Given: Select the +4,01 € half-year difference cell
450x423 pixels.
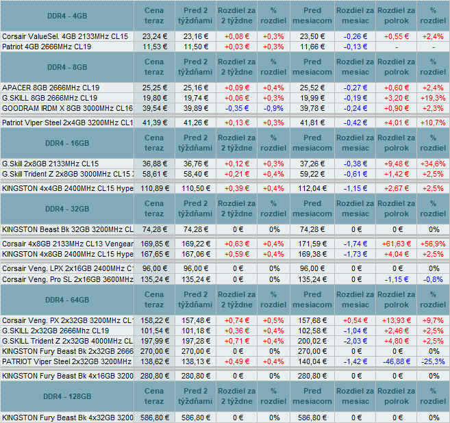Looking at the screenshot, I should click(397, 123).
